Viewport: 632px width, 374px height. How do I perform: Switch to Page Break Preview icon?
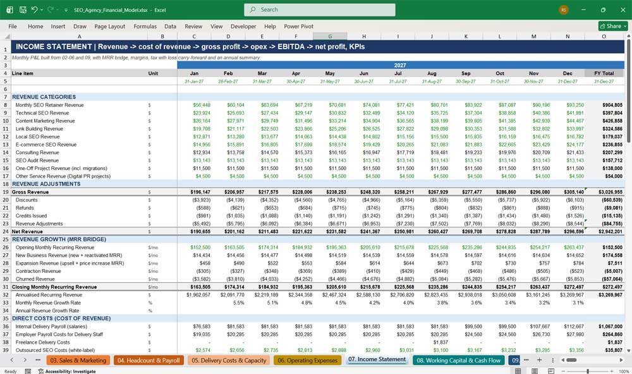pos(550,371)
